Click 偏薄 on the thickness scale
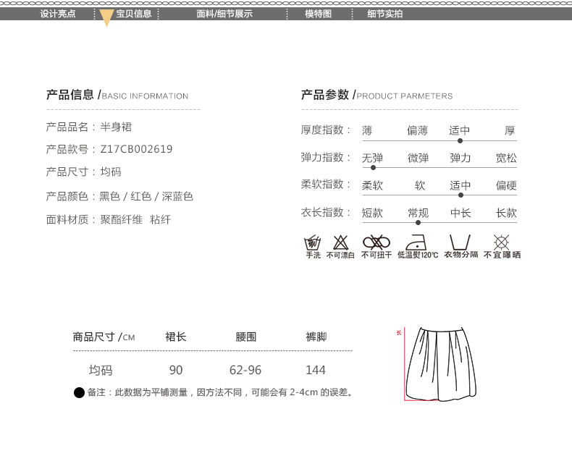 coord(418,130)
